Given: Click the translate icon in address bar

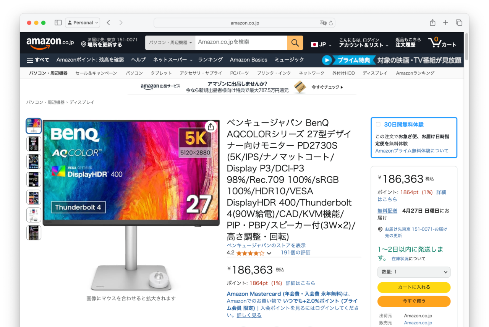Looking at the screenshot, I should pos(323,23).
